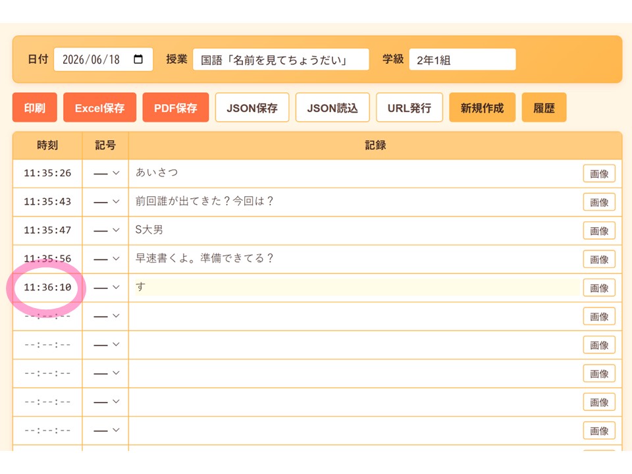Open symbol dropdown in fifth empty row
This screenshot has width=632, height=474.
106,431
